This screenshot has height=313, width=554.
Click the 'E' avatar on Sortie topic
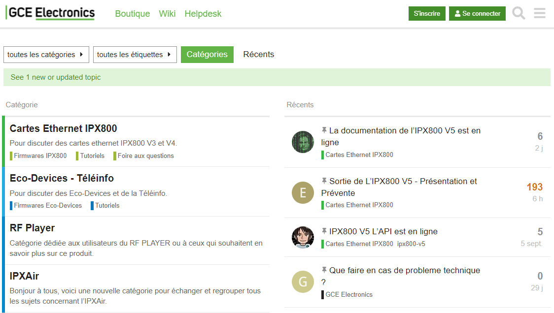(x=303, y=193)
